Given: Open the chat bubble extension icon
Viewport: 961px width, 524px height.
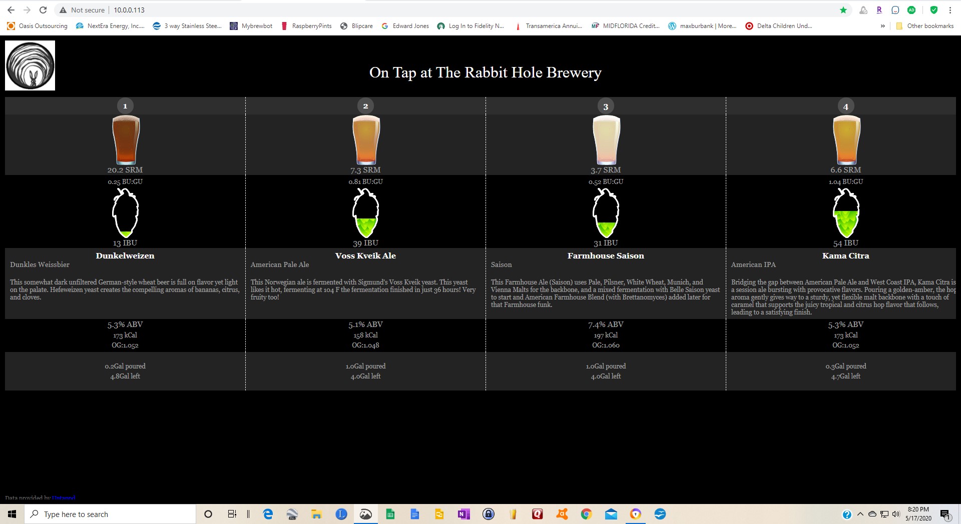Looking at the screenshot, I should pos(895,10).
